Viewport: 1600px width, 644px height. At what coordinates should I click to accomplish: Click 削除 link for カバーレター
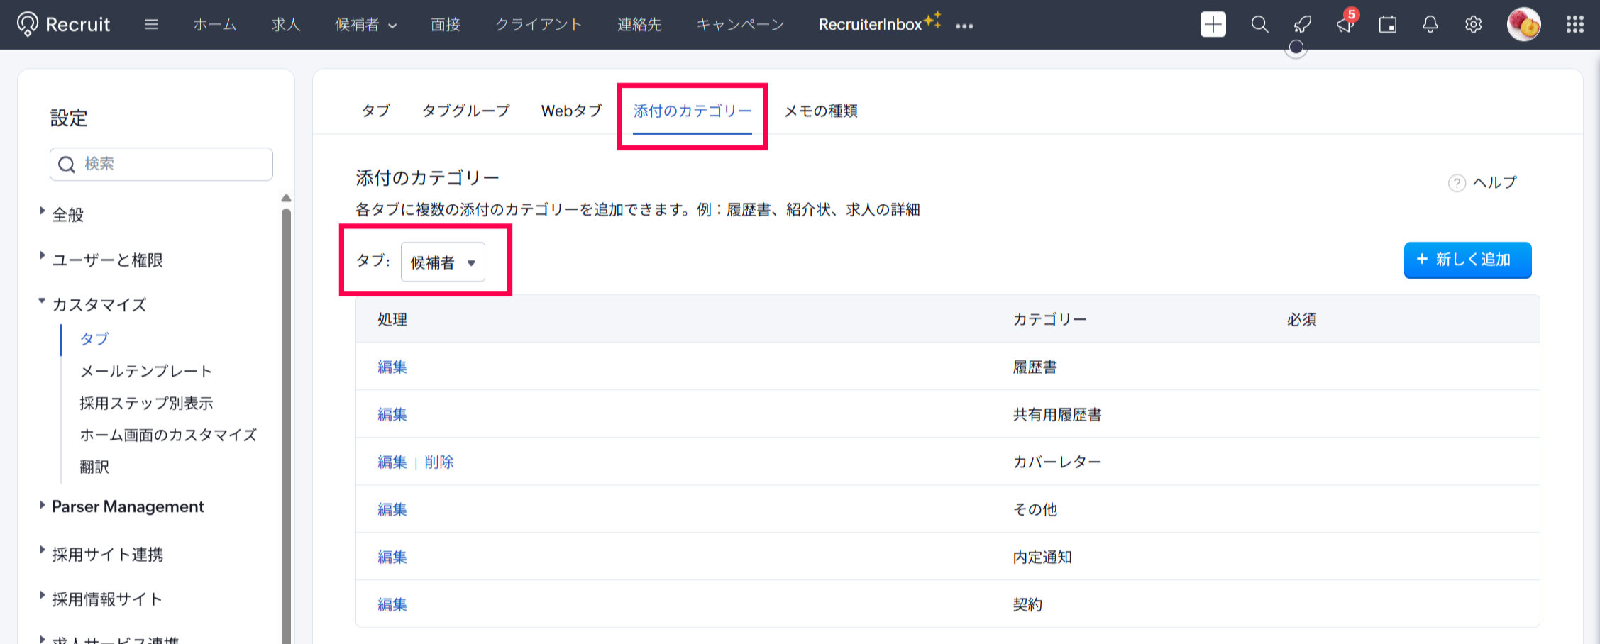pyautogui.click(x=438, y=462)
